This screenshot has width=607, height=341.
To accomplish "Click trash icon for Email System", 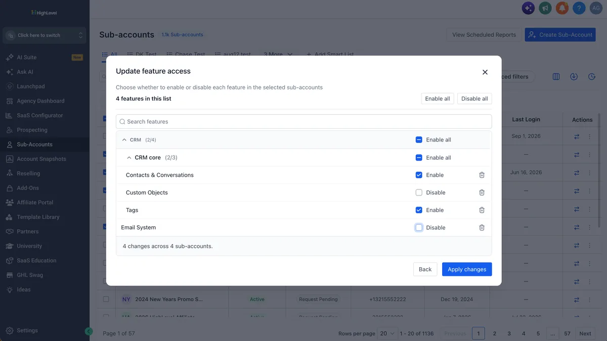I will (482, 227).
